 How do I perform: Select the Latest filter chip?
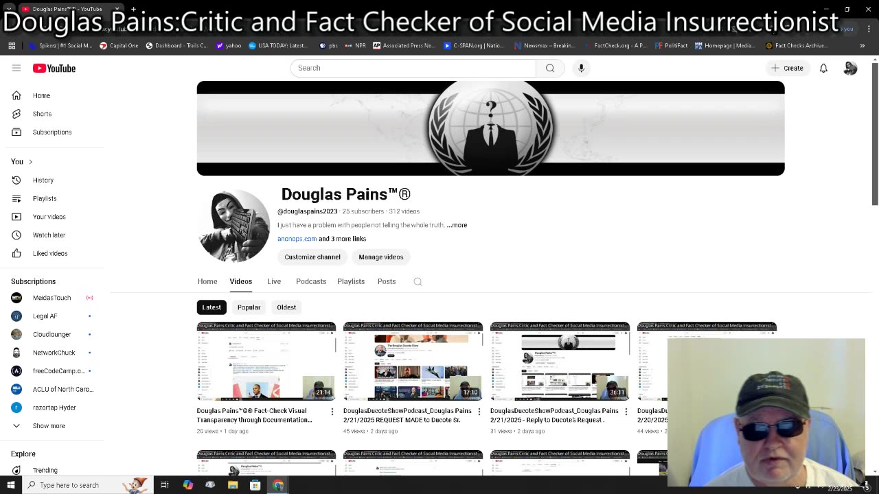coord(212,307)
